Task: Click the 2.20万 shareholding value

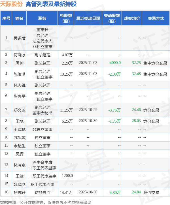Action: pos(67,63)
